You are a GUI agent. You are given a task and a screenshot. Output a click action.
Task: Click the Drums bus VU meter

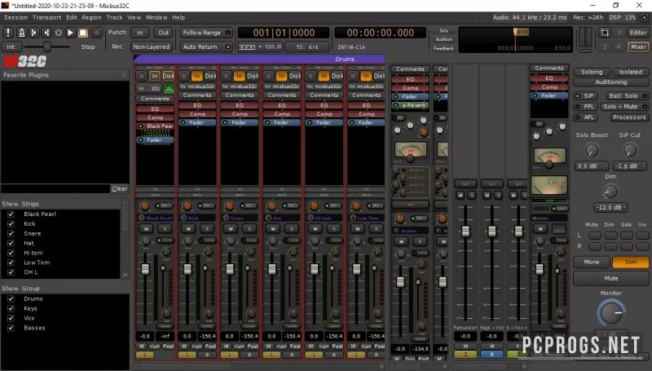[x=411, y=150]
